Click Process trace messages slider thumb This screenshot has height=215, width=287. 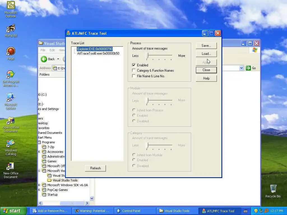(147, 56)
